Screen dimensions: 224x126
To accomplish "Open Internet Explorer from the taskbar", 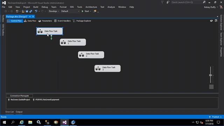I will [x=22, y=122].
